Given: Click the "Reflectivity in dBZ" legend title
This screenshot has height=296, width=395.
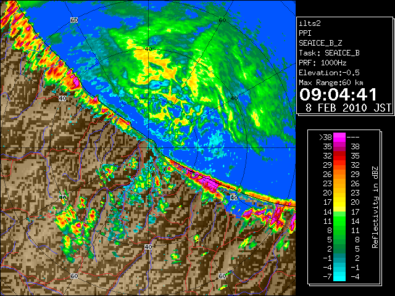Looking at the screenshot, I should (x=375, y=207).
